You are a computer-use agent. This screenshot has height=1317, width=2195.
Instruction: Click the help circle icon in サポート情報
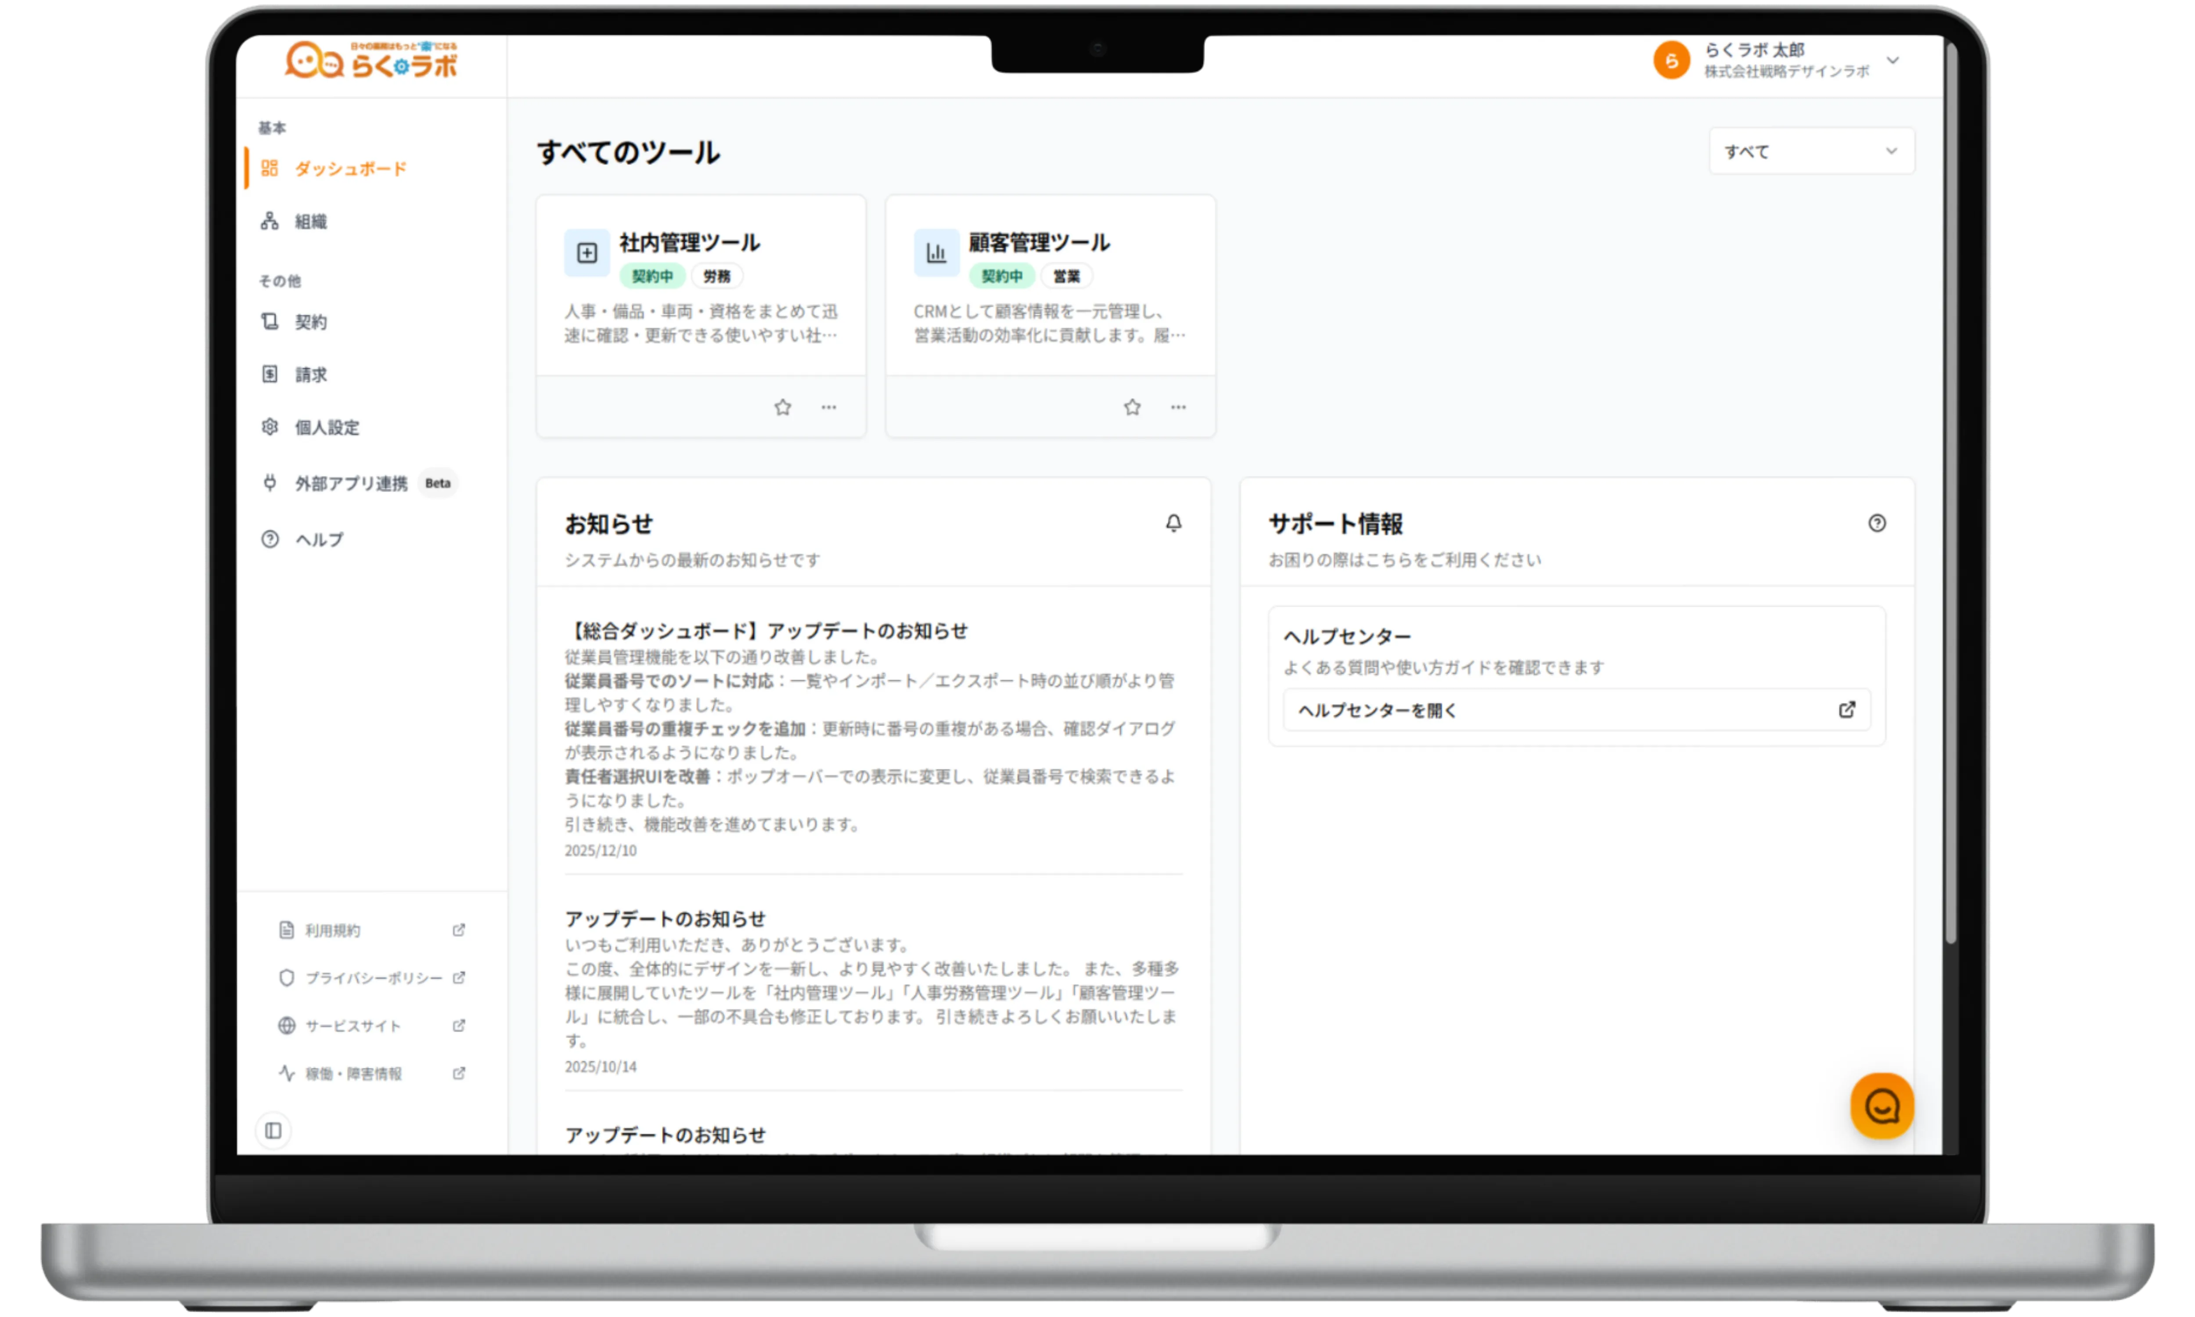click(1877, 524)
